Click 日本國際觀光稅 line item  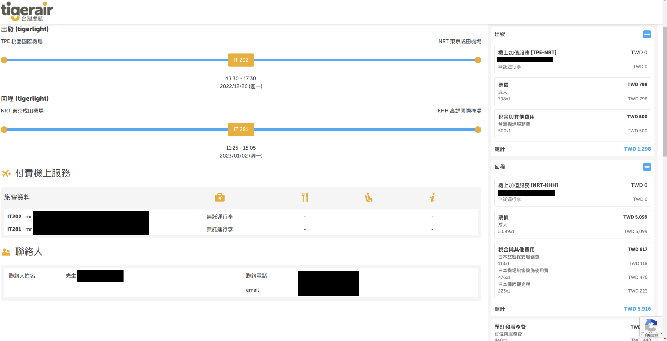[514, 284]
